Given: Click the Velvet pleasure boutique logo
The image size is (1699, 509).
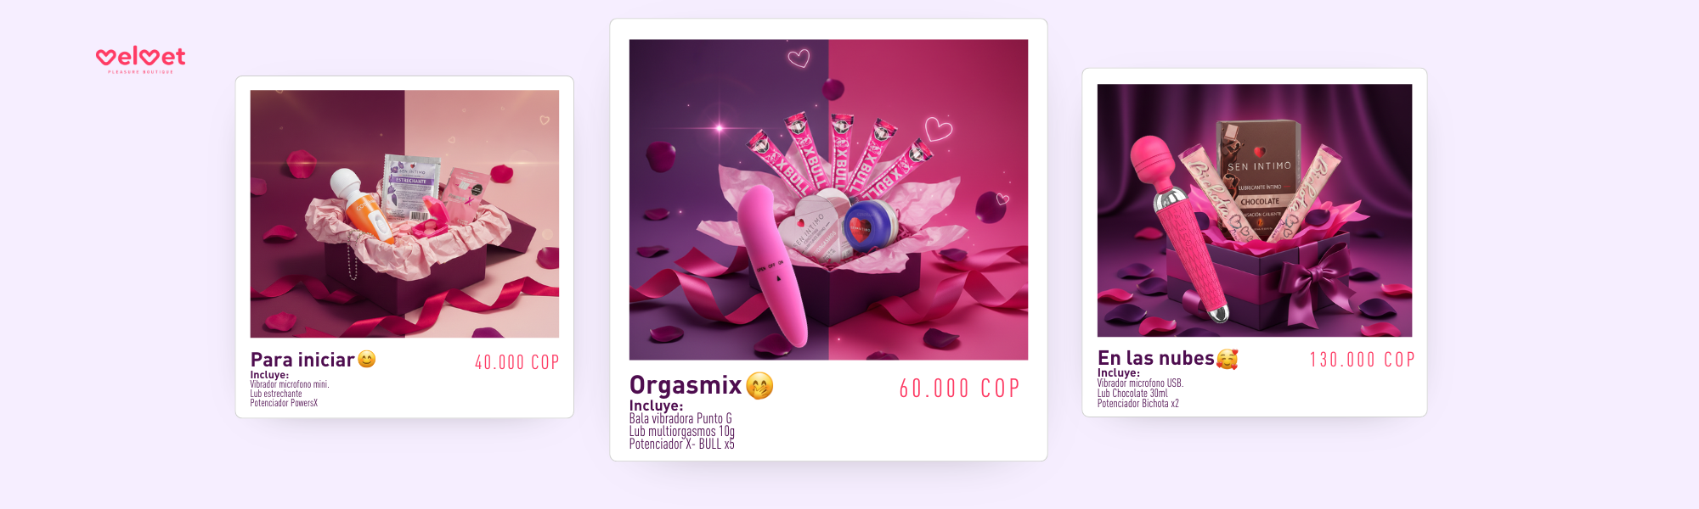Looking at the screenshot, I should click(x=140, y=59).
